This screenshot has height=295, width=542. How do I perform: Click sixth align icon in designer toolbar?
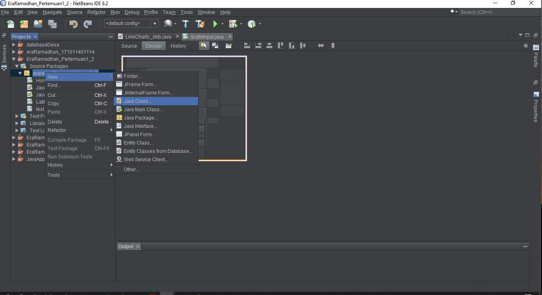303,46
